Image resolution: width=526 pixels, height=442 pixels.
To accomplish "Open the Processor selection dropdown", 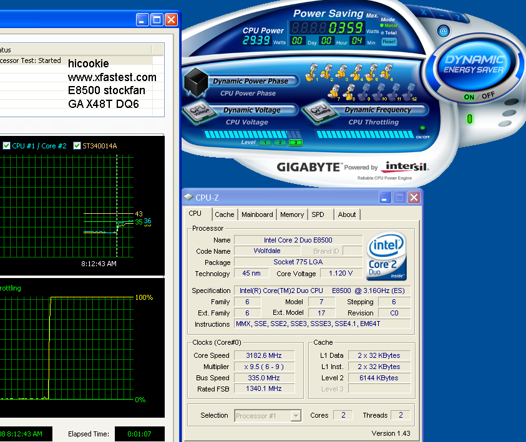I will (x=295, y=415).
